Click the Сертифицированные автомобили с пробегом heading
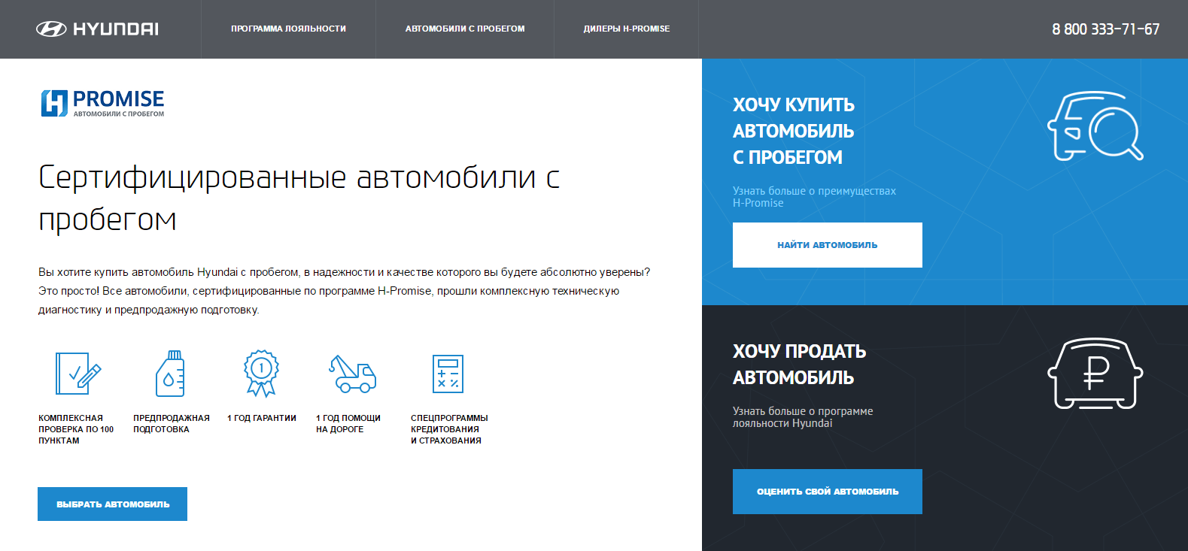 (299, 198)
